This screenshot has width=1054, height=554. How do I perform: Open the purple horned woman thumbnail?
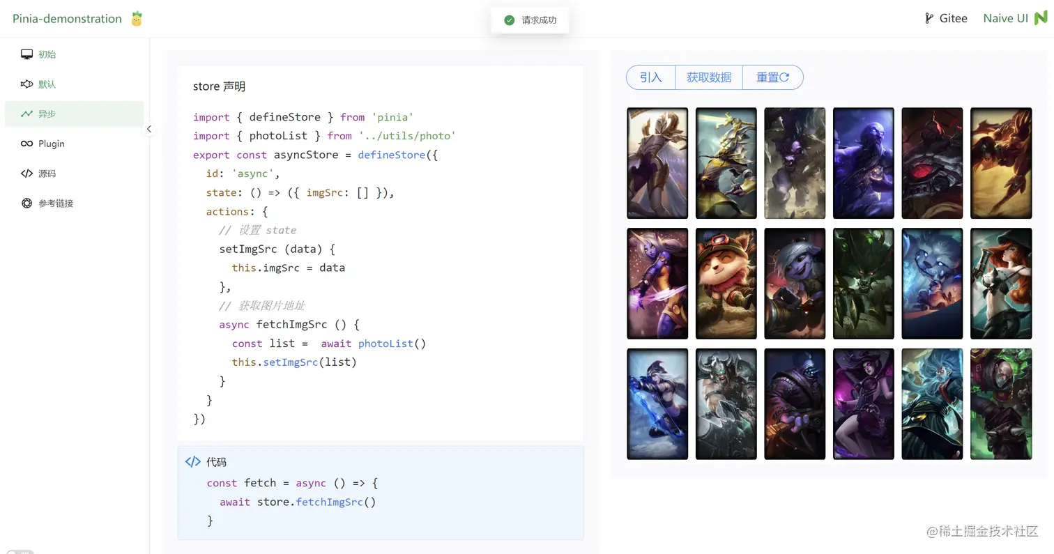[657, 284]
